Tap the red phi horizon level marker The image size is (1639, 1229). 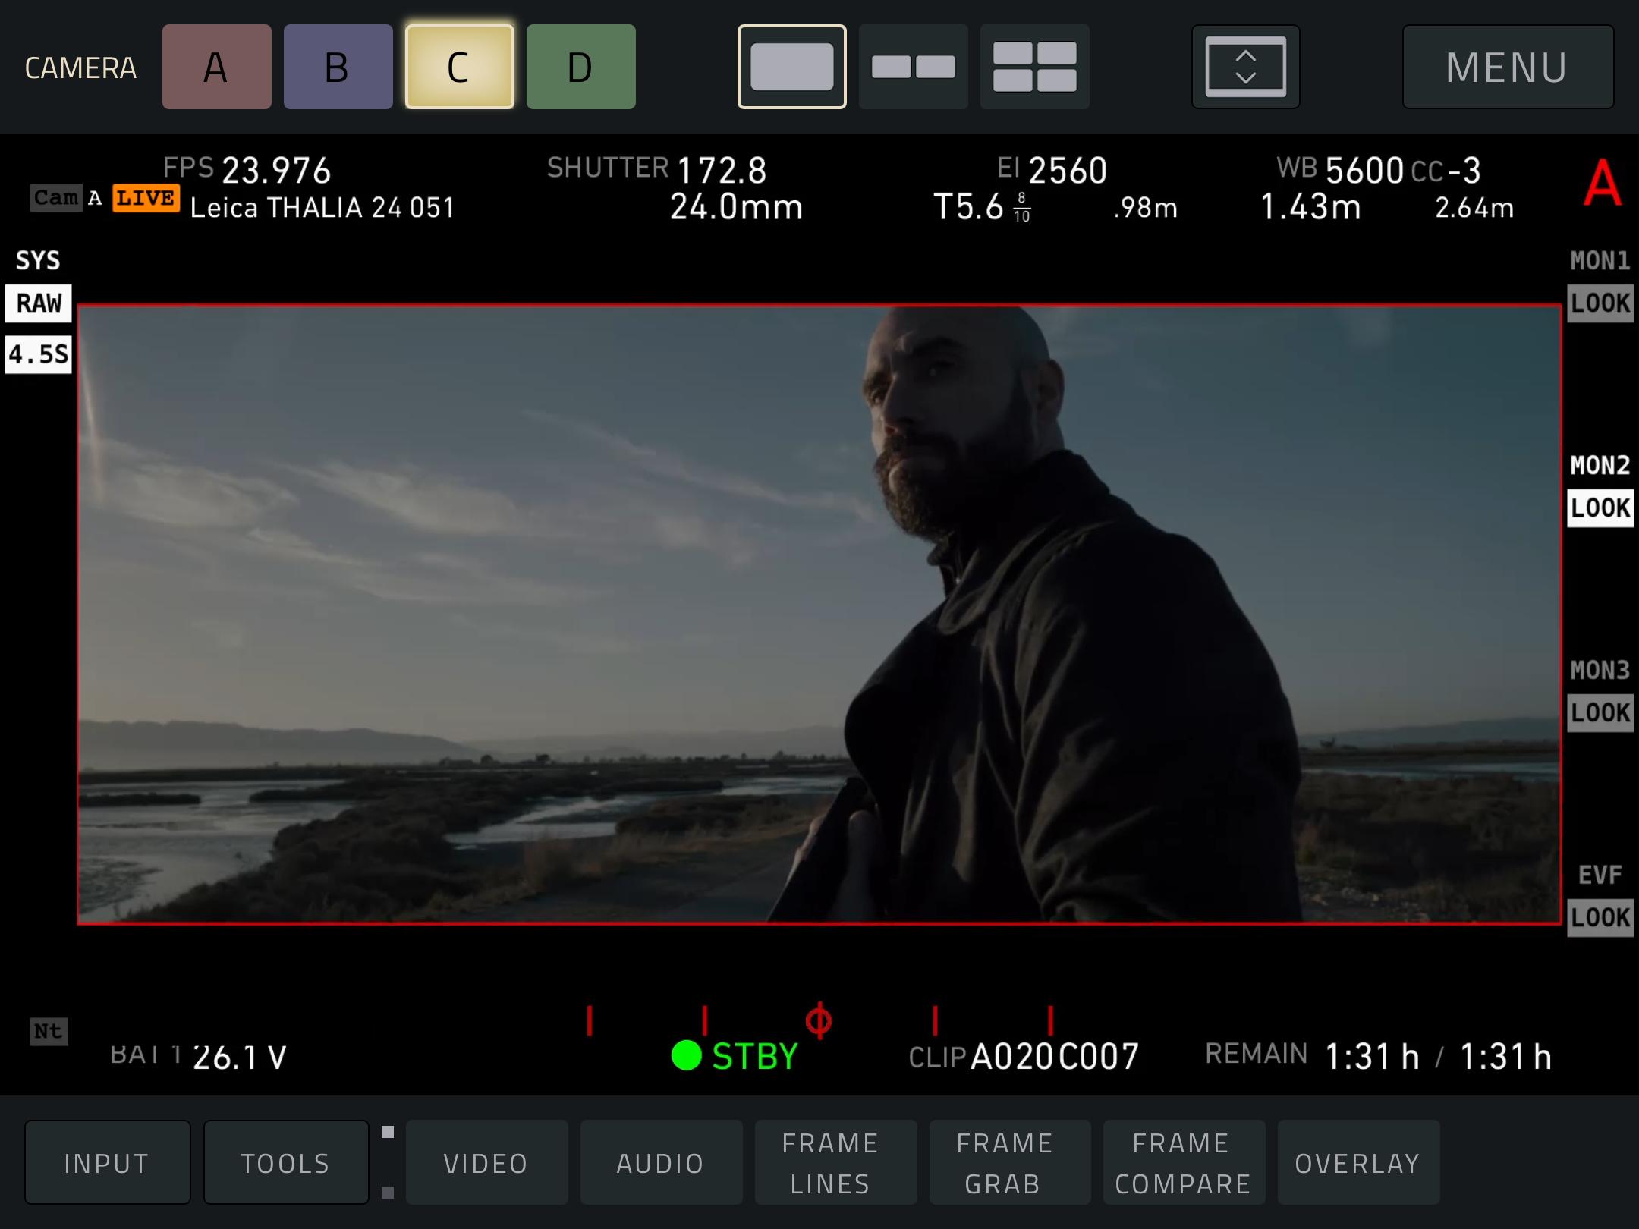818,1020
